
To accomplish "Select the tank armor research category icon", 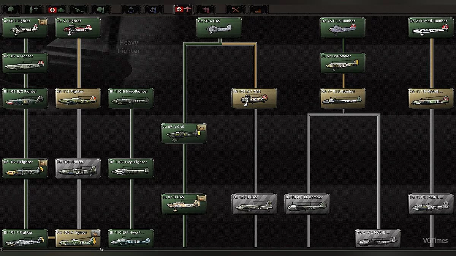I will point(56,8).
